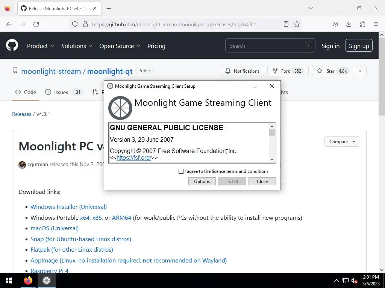Screen dimensions: 385x288
Task: Open the AppImage download link
Action: coord(129,260)
